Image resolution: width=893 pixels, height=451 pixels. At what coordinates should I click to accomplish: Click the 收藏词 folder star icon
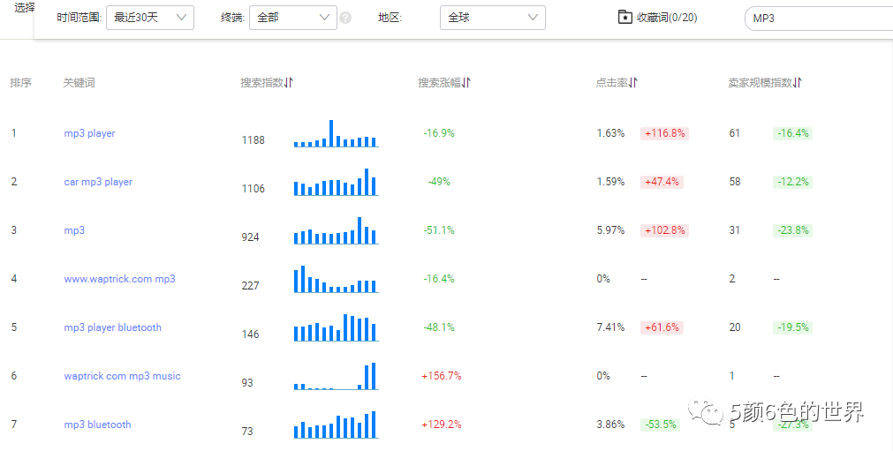pyautogui.click(x=624, y=17)
